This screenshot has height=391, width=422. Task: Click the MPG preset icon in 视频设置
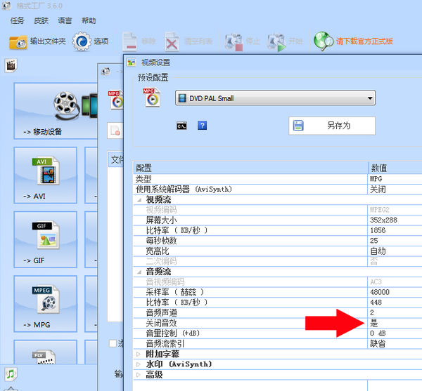click(151, 98)
